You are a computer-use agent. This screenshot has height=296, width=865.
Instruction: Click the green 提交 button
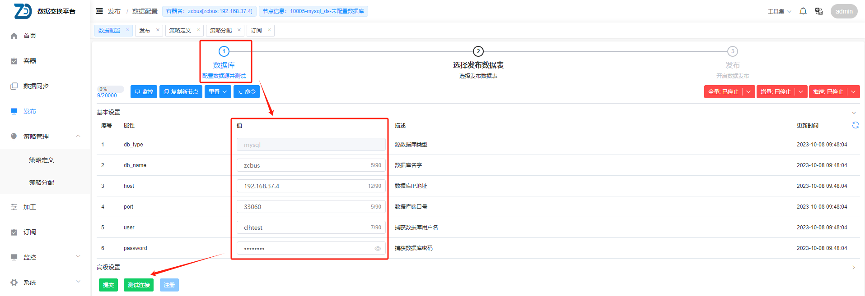tap(108, 285)
